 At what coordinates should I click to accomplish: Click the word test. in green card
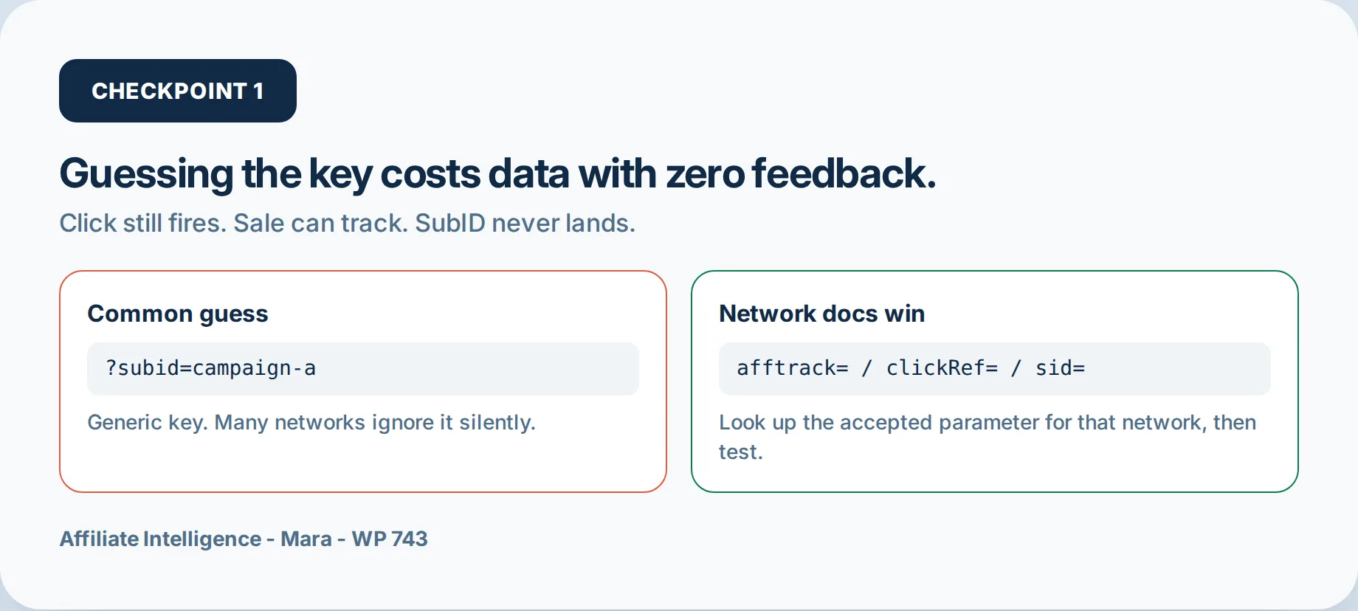coord(741,452)
